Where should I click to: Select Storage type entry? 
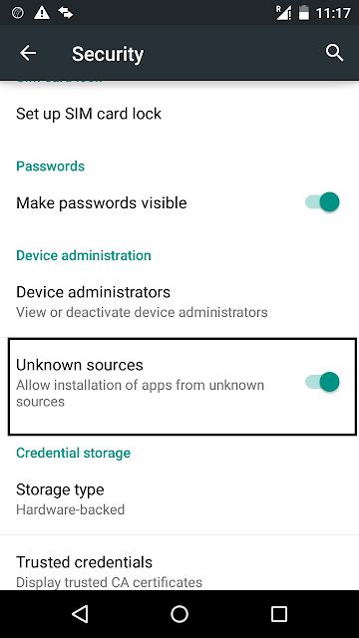point(179,498)
